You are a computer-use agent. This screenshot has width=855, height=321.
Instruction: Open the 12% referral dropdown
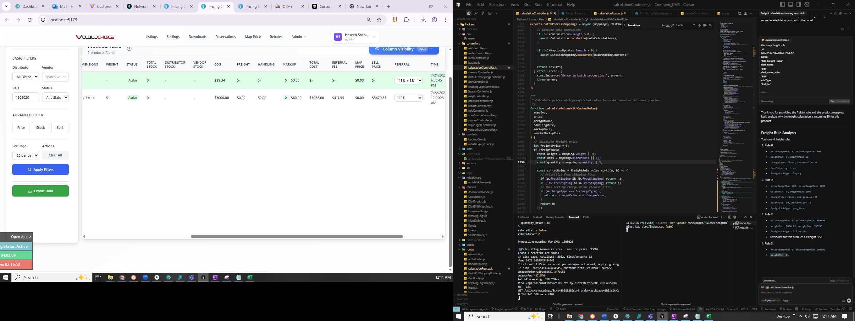click(x=409, y=98)
